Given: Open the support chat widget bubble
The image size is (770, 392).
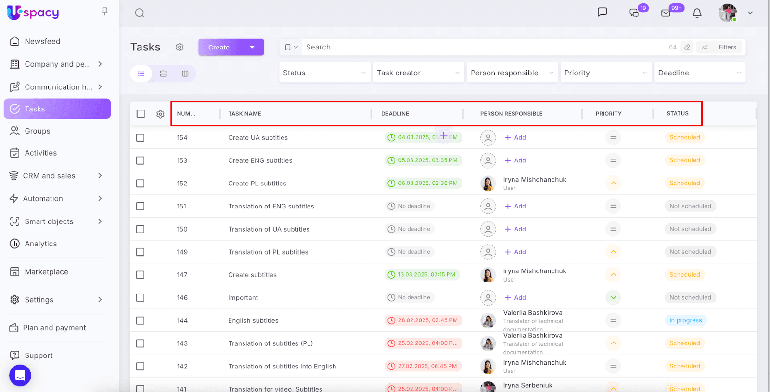Looking at the screenshot, I should point(20,375).
